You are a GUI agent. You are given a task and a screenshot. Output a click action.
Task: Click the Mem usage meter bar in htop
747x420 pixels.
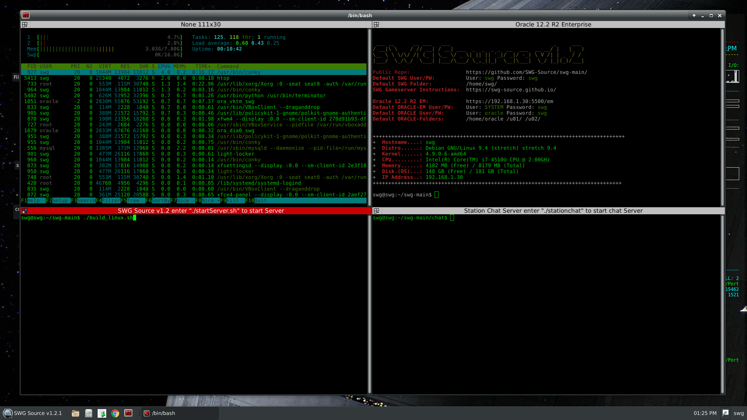pyautogui.click(x=105, y=49)
